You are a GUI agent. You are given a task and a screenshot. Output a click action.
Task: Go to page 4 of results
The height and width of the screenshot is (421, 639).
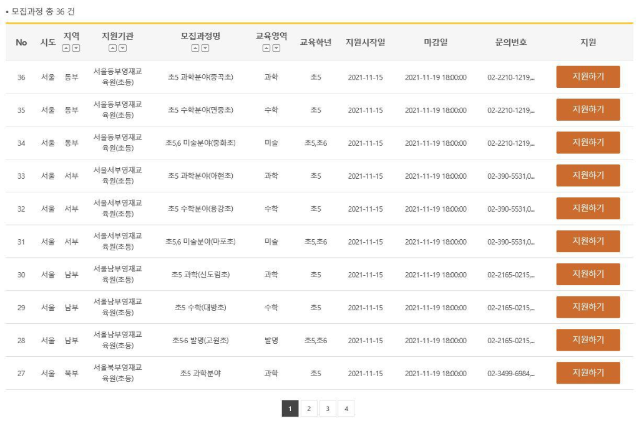pos(346,409)
